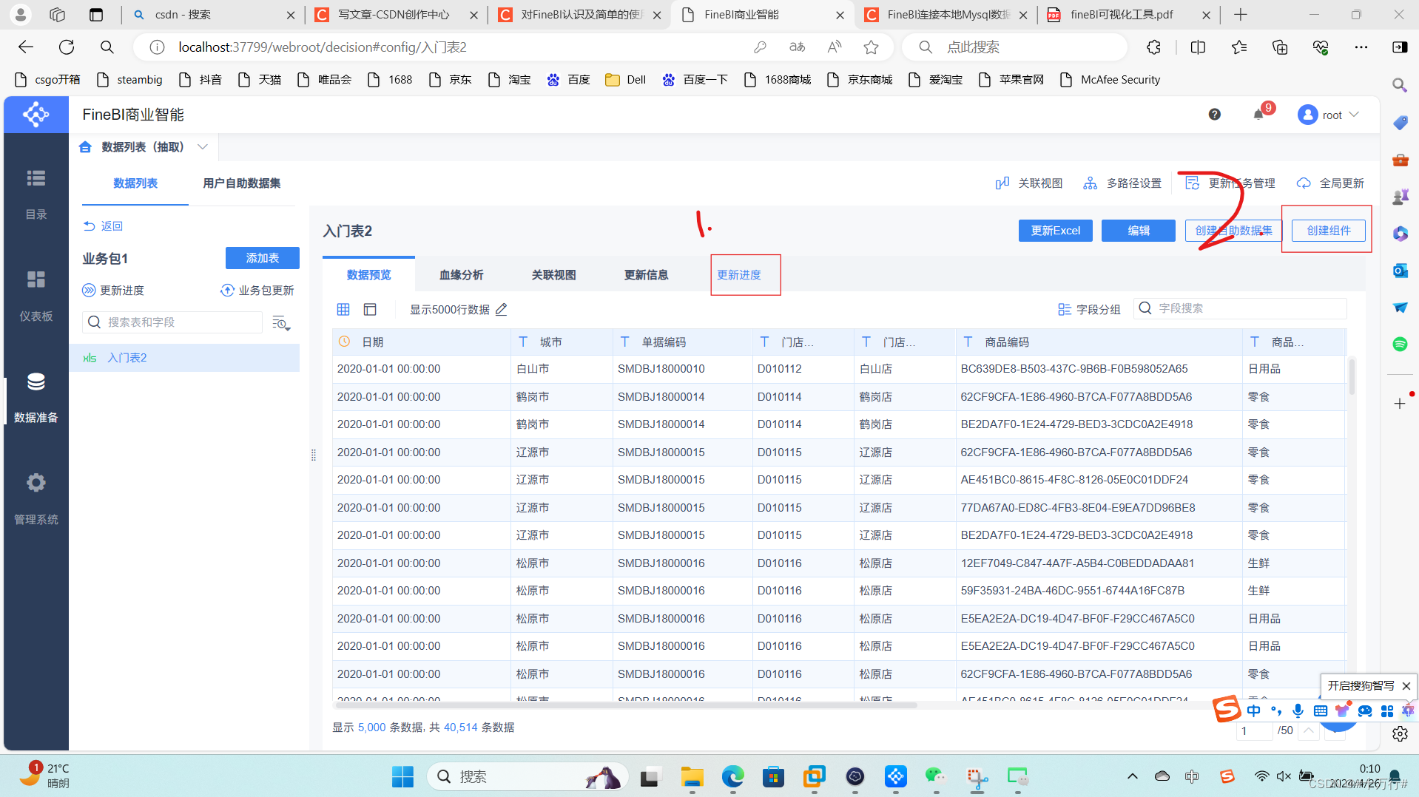1419x797 pixels.
Task: Select the 关联视图 tab under 入门表2
Action: [553, 275]
